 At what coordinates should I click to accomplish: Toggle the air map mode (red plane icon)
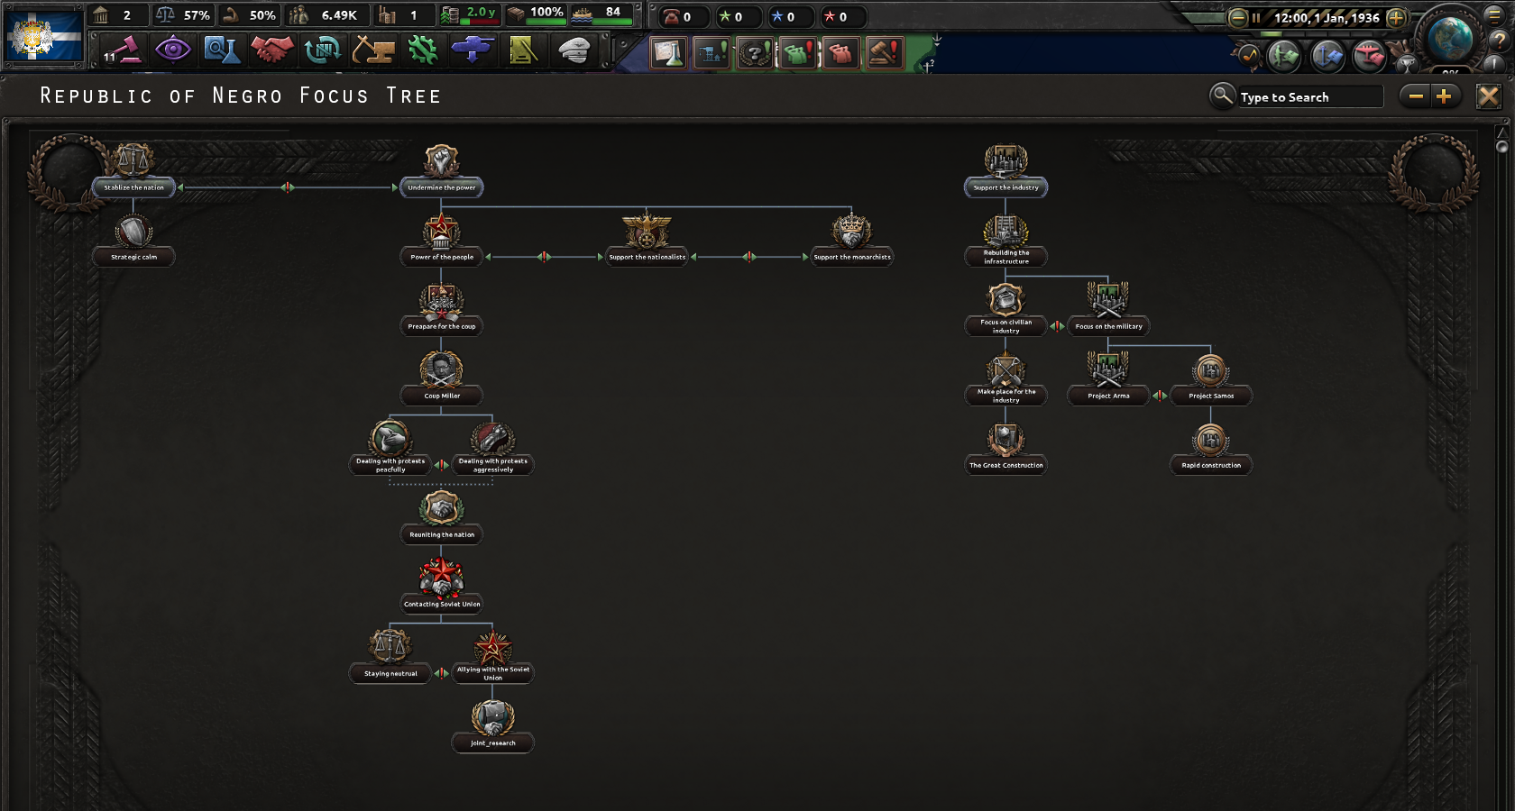coord(1372,57)
